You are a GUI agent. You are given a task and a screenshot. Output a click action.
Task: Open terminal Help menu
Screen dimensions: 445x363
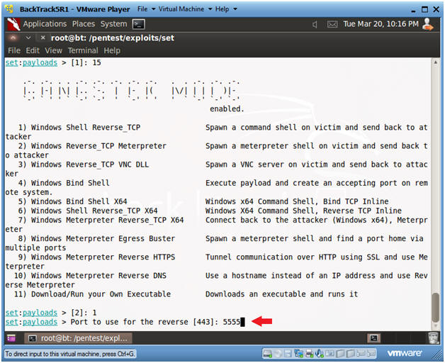coord(112,50)
